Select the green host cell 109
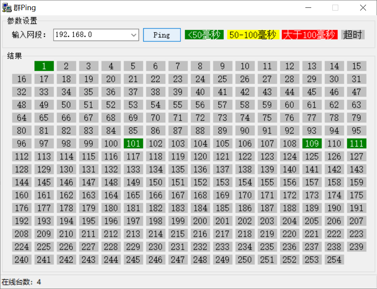 (x=312, y=144)
